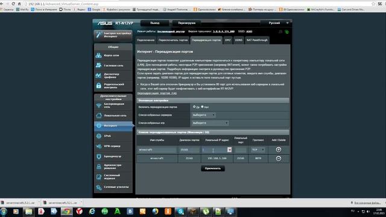
Task: Click the service name field containing minecraft
Action: click(157, 149)
